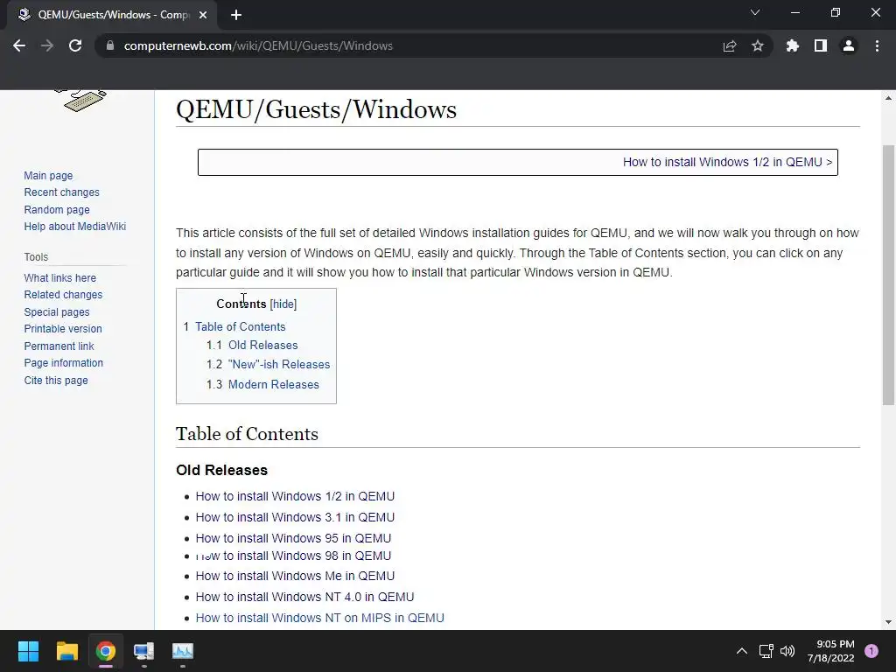
Task: Go to a Random page
Action: pos(57,210)
